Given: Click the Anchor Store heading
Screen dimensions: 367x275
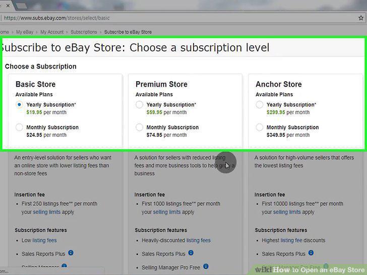Looking at the screenshot, I should pyautogui.click(x=278, y=84).
